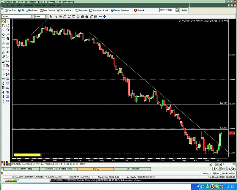This screenshot has height=190, width=237.
Task: Open the Statements menu in menu bar
Action: click(x=28, y=5)
